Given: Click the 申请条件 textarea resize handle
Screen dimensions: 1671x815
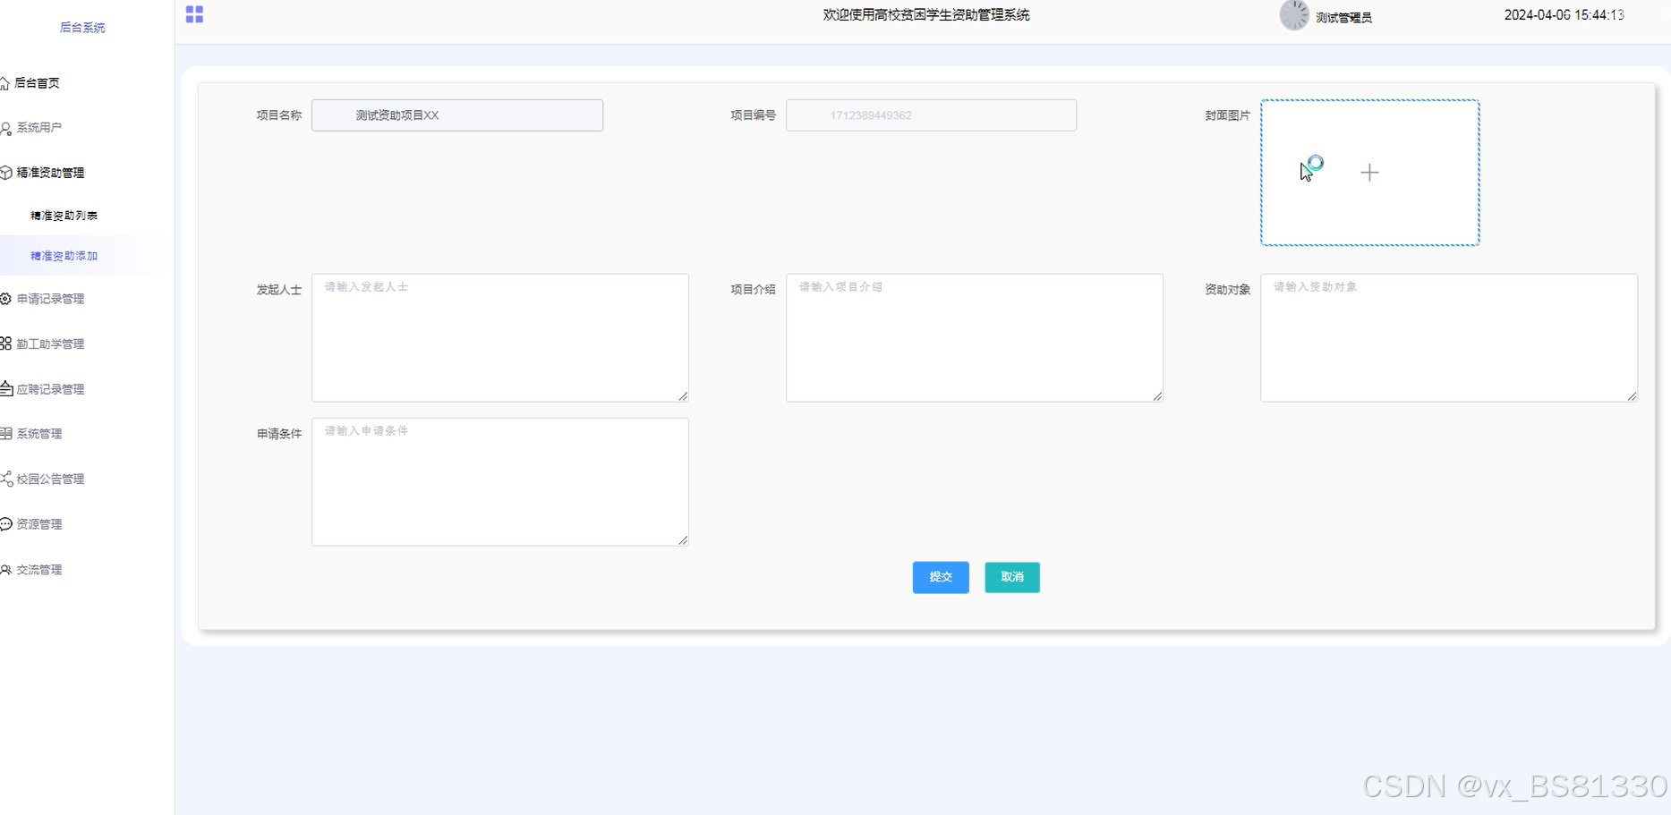Looking at the screenshot, I should click(x=683, y=539).
